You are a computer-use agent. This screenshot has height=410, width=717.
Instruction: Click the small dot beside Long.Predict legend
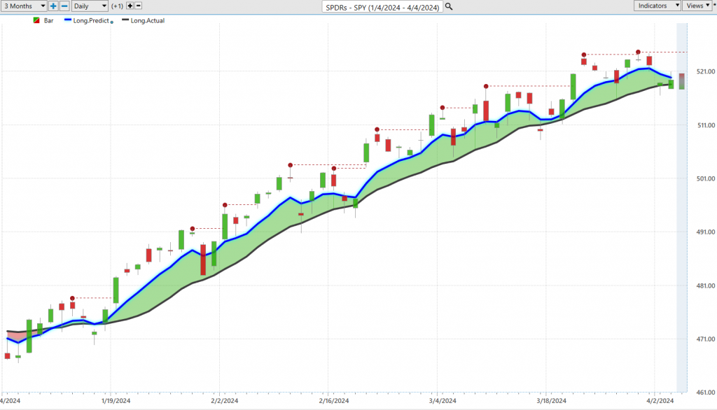point(112,22)
